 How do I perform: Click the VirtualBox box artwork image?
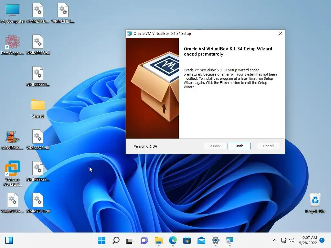click(152, 88)
